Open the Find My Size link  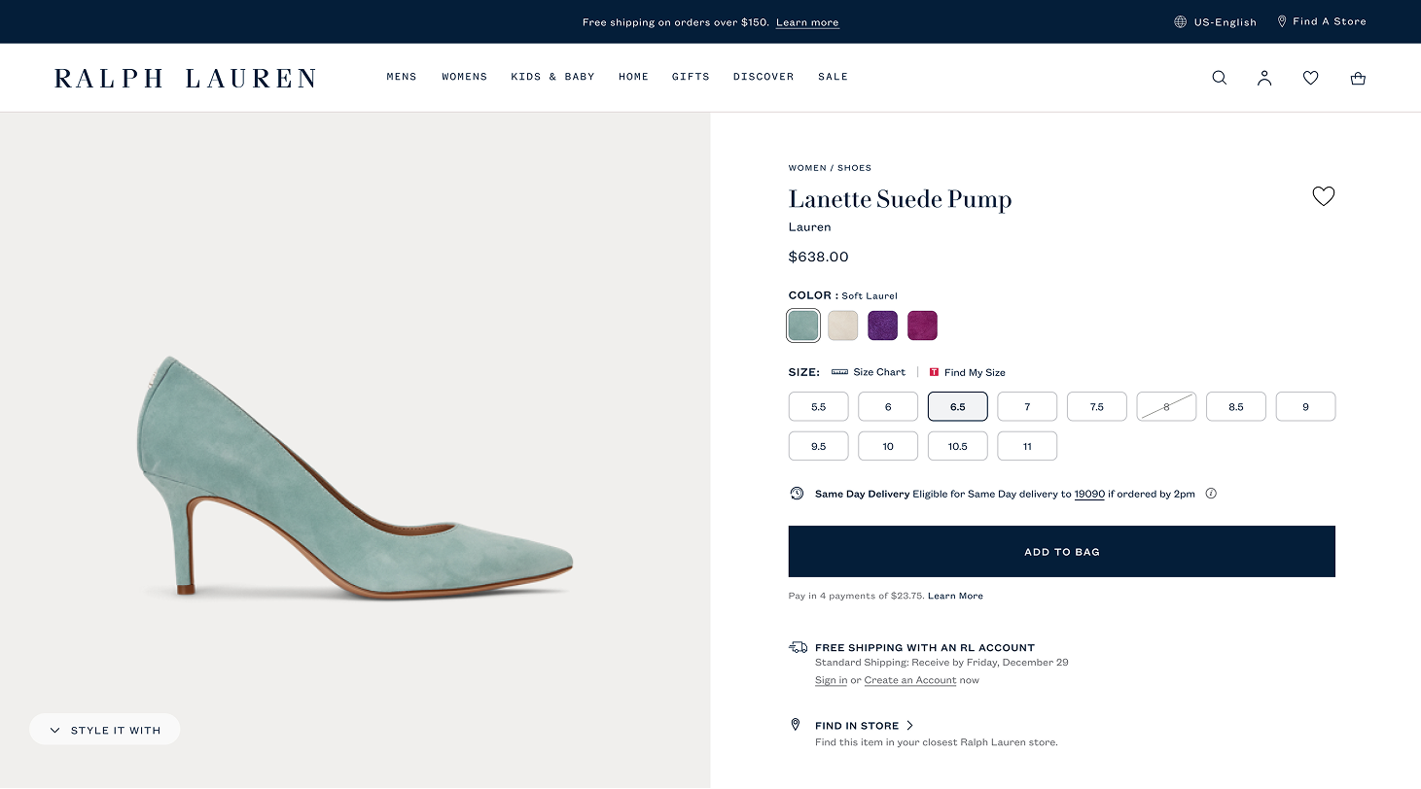click(975, 372)
